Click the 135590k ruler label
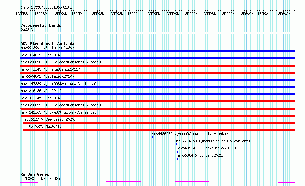305x186 pixels. (60, 14)
